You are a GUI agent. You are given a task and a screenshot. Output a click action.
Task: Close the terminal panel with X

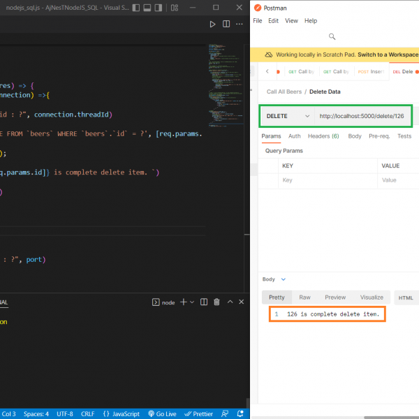(241, 302)
